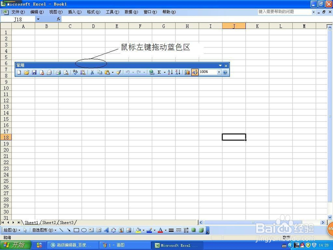
Task: Open the Windows 开始 Start button
Action: [x=15, y=245]
